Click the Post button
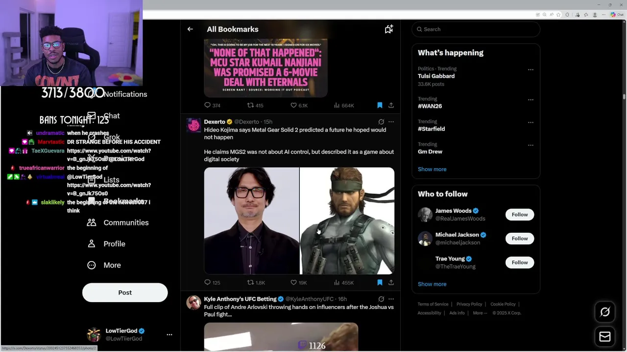This screenshot has width=627, height=352. (125, 292)
